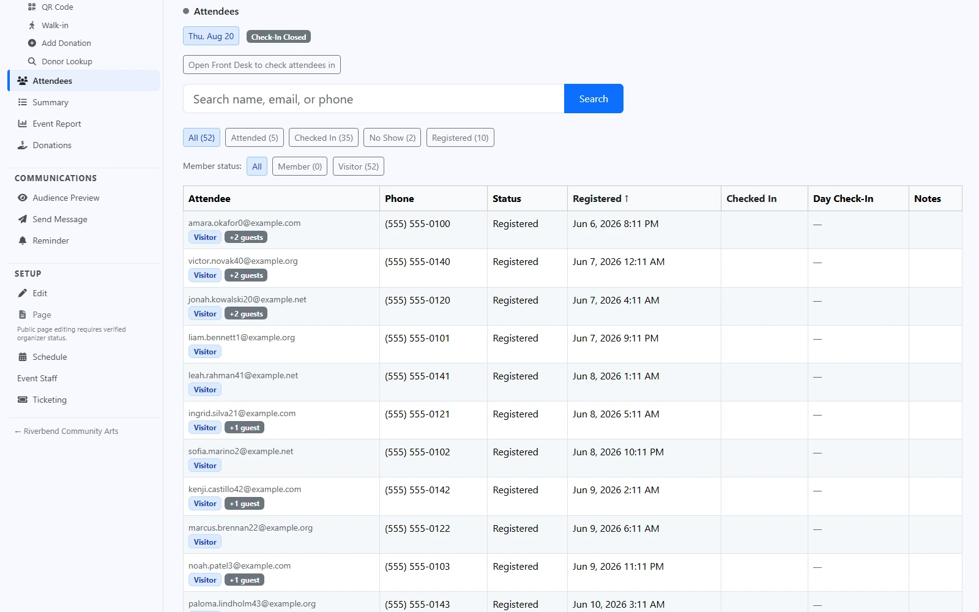Open attendee marcus.brennan22@example.org
Image resolution: width=979 pixels, height=612 pixels.
click(x=250, y=528)
